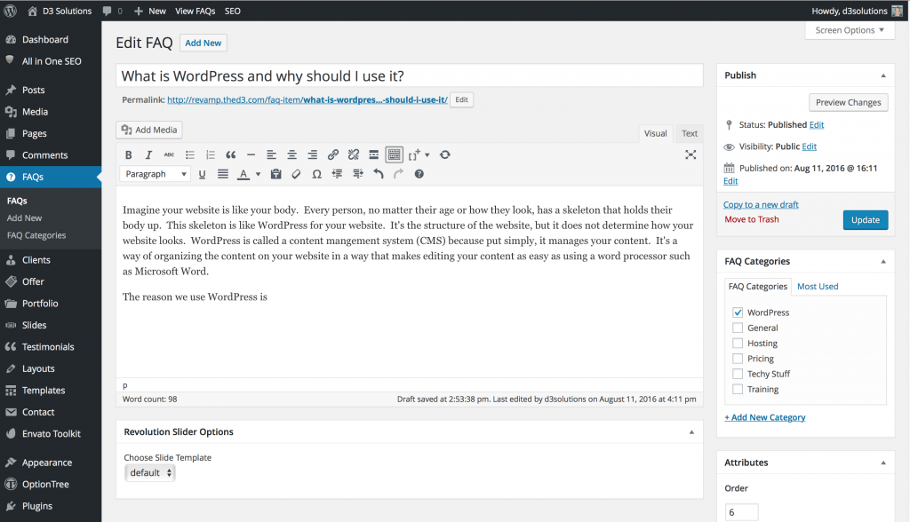Insert a numbered list
Viewport: 910px width, 522px height.
point(210,154)
